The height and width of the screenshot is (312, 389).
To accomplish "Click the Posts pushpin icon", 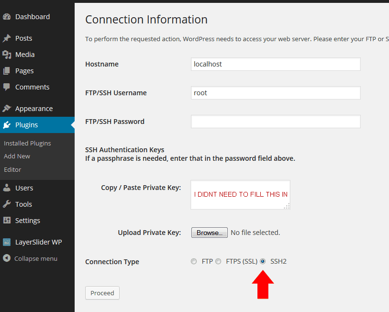I will 7,38.
